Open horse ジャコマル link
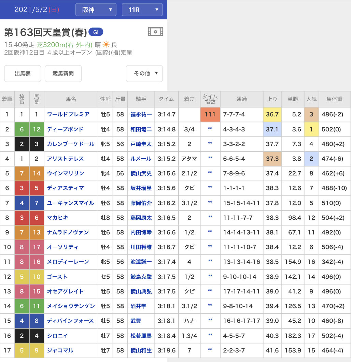The width and height of the screenshot is (351, 362). (60, 350)
